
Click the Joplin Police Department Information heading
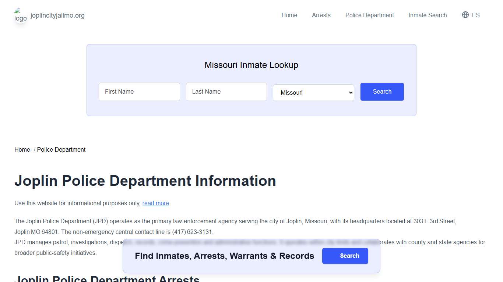[145, 181]
